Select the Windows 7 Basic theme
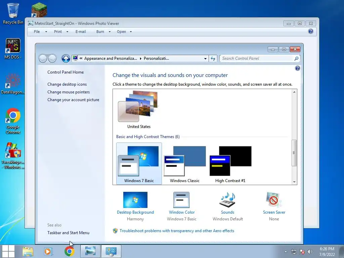Image resolution: width=344 pixels, height=258 pixels. 139,164
